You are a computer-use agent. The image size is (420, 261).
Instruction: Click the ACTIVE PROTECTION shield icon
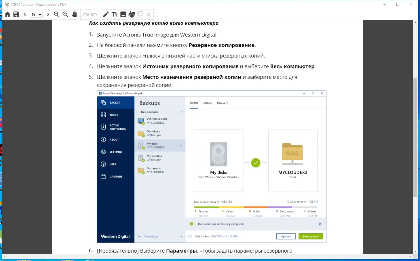[103, 127]
